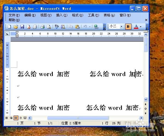Close the document with the menu bar X

146,20
